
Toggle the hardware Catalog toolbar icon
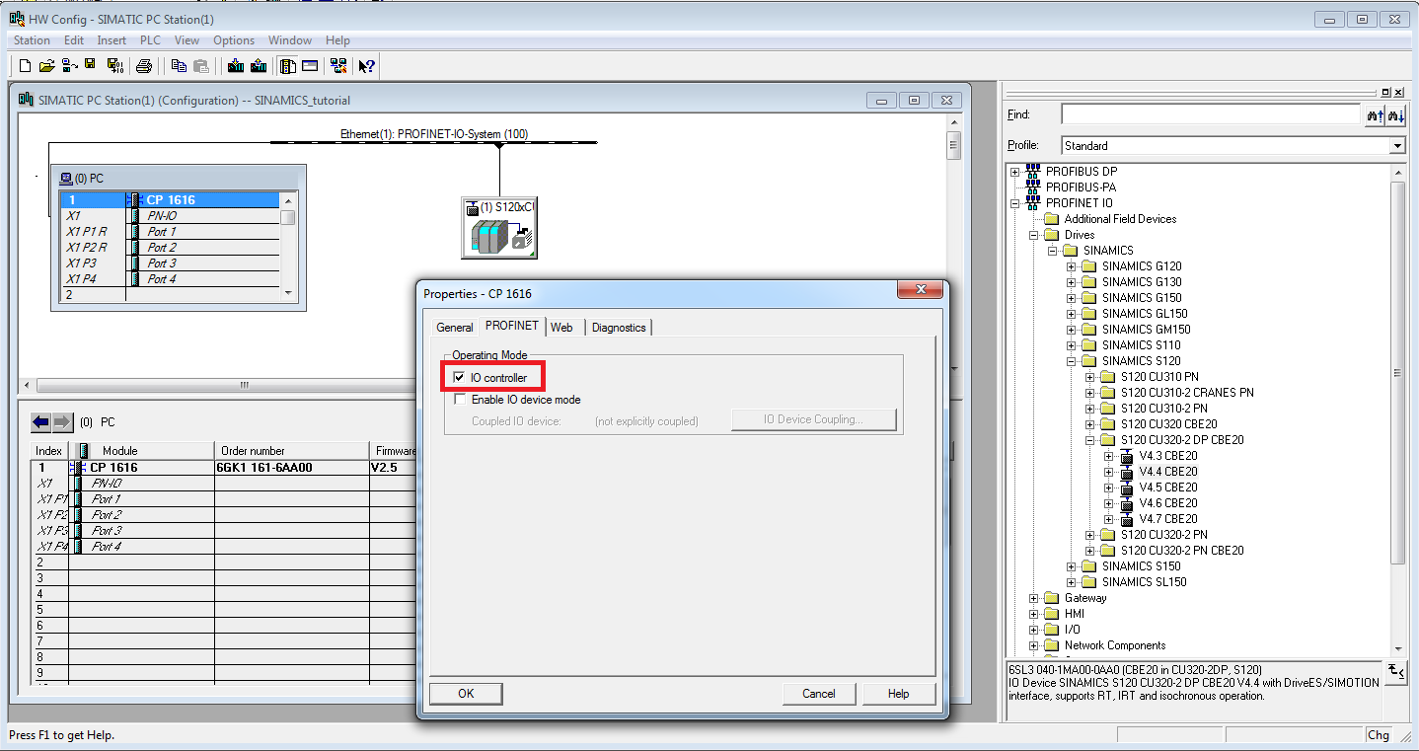pyautogui.click(x=288, y=66)
